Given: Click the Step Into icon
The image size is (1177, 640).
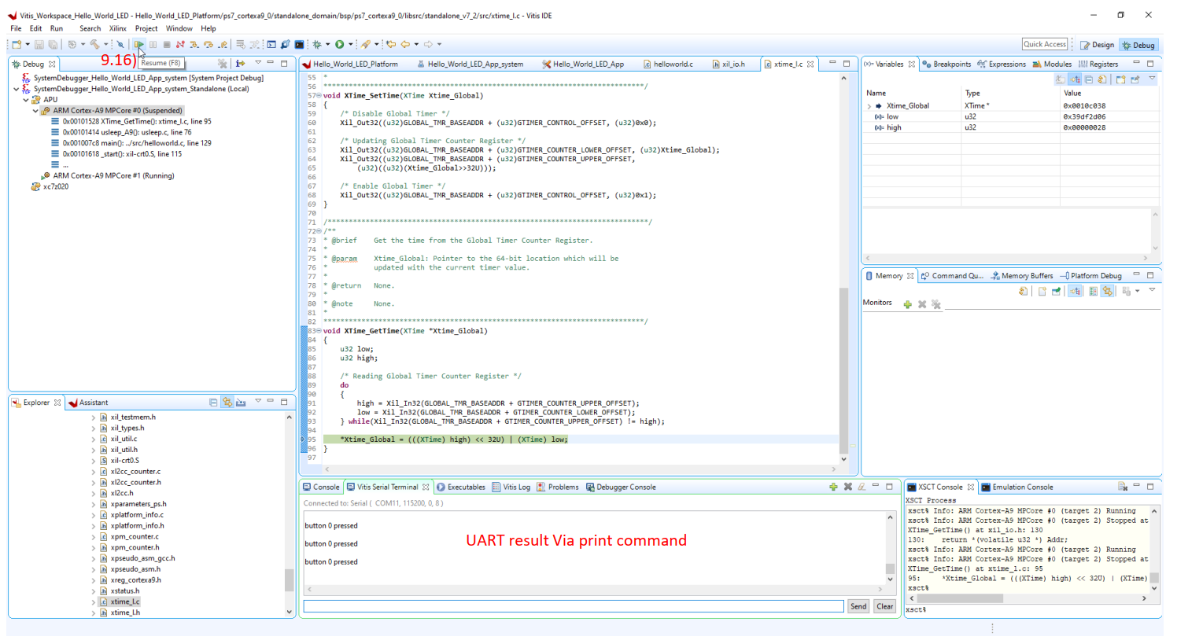Looking at the screenshot, I should point(194,45).
